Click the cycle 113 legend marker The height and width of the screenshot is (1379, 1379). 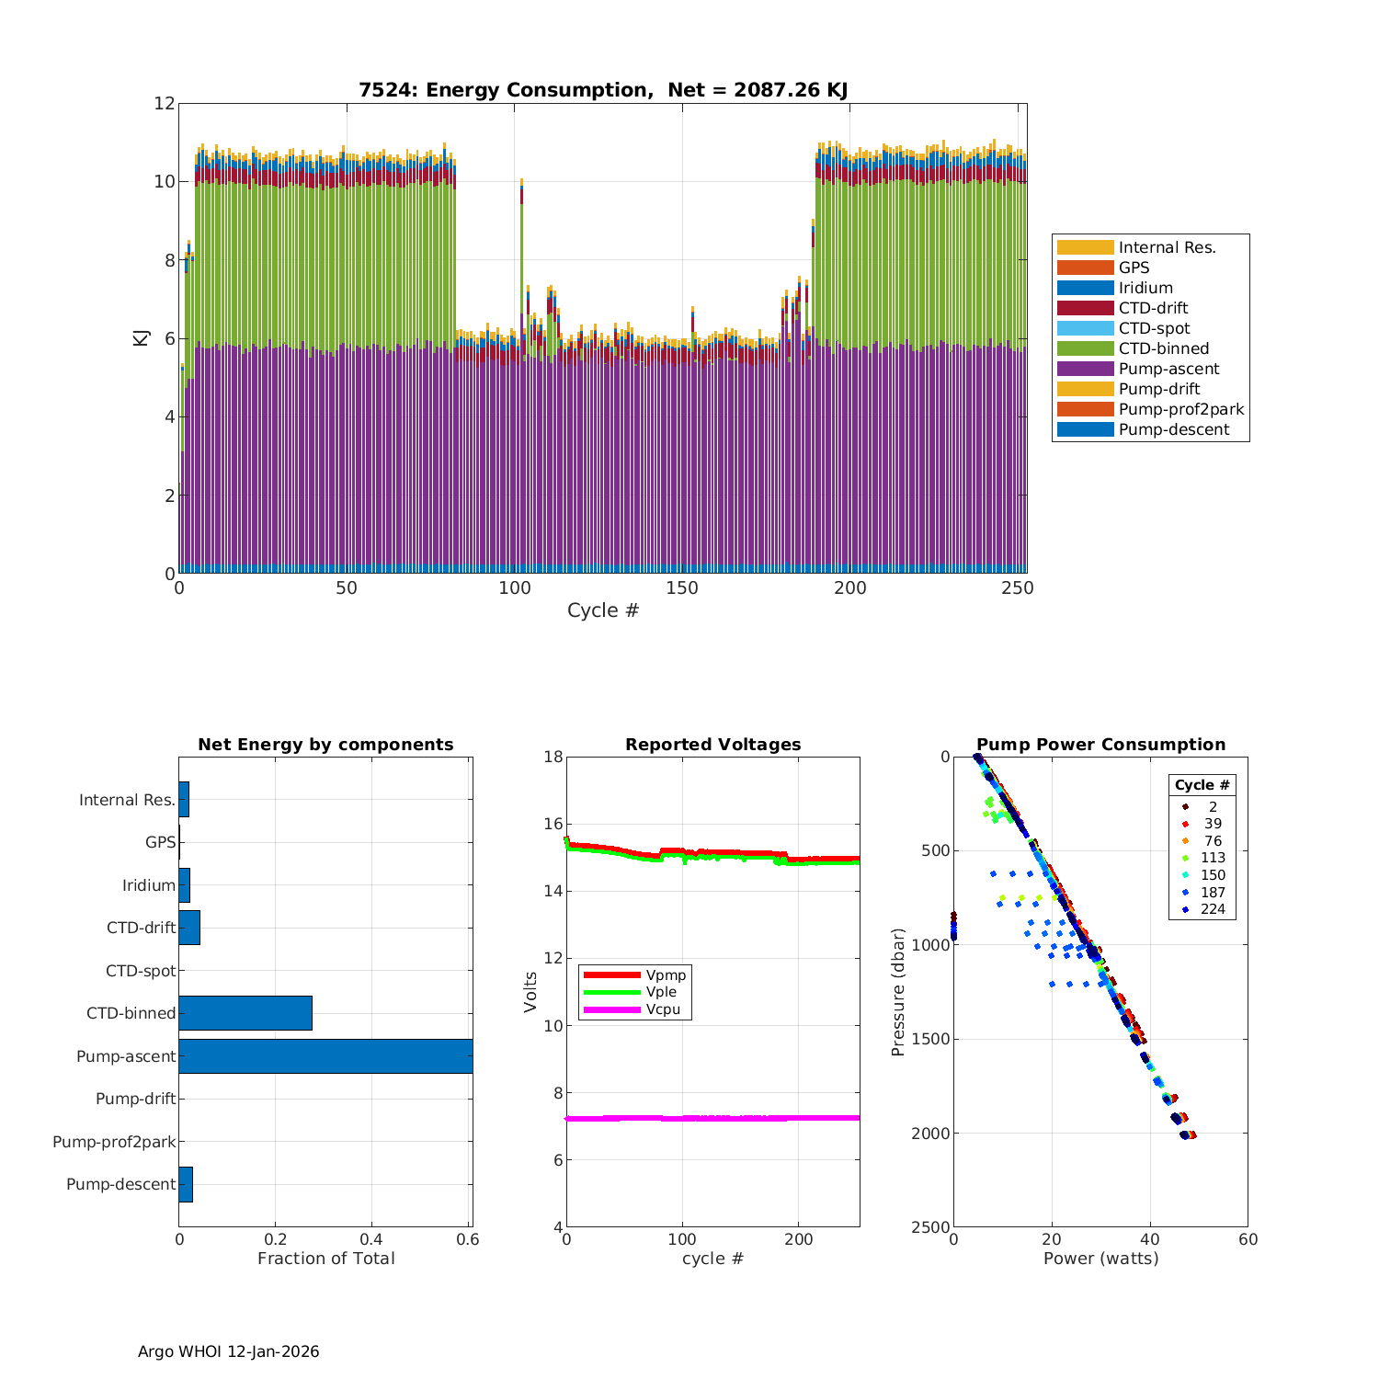tap(1186, 858)
